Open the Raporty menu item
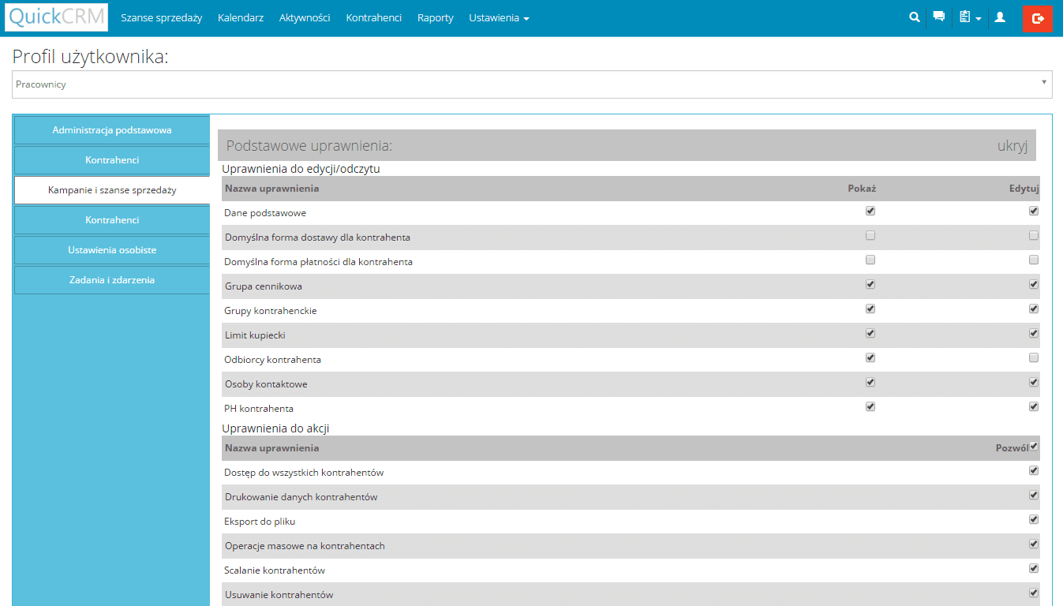The image size is (1063, 606). 435,18
